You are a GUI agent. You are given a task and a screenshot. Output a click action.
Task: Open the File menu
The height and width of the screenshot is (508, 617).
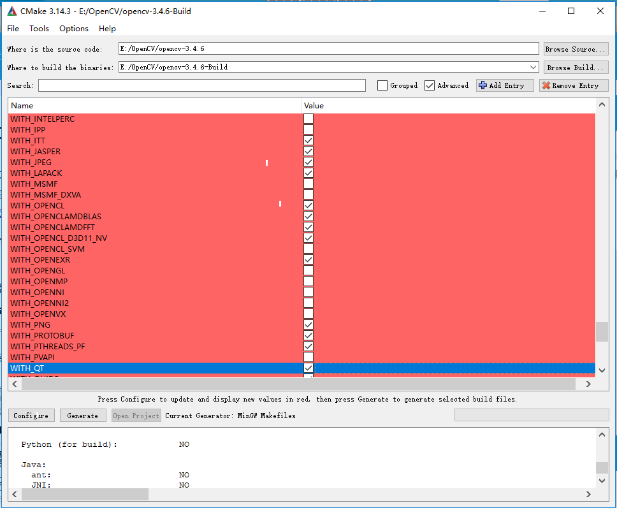click(x=13, y=28)
